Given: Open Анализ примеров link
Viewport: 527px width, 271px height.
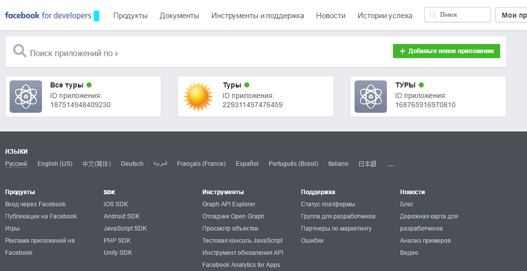Looking at the screenshot, I should pos(425,241).
